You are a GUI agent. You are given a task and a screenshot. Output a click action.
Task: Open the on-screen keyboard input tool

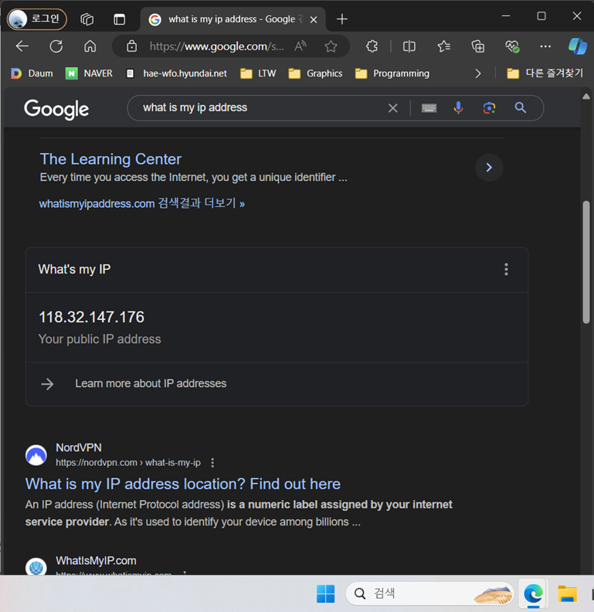(429, 108)
